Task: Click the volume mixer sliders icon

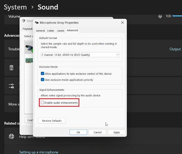Action: pos(11,86)
